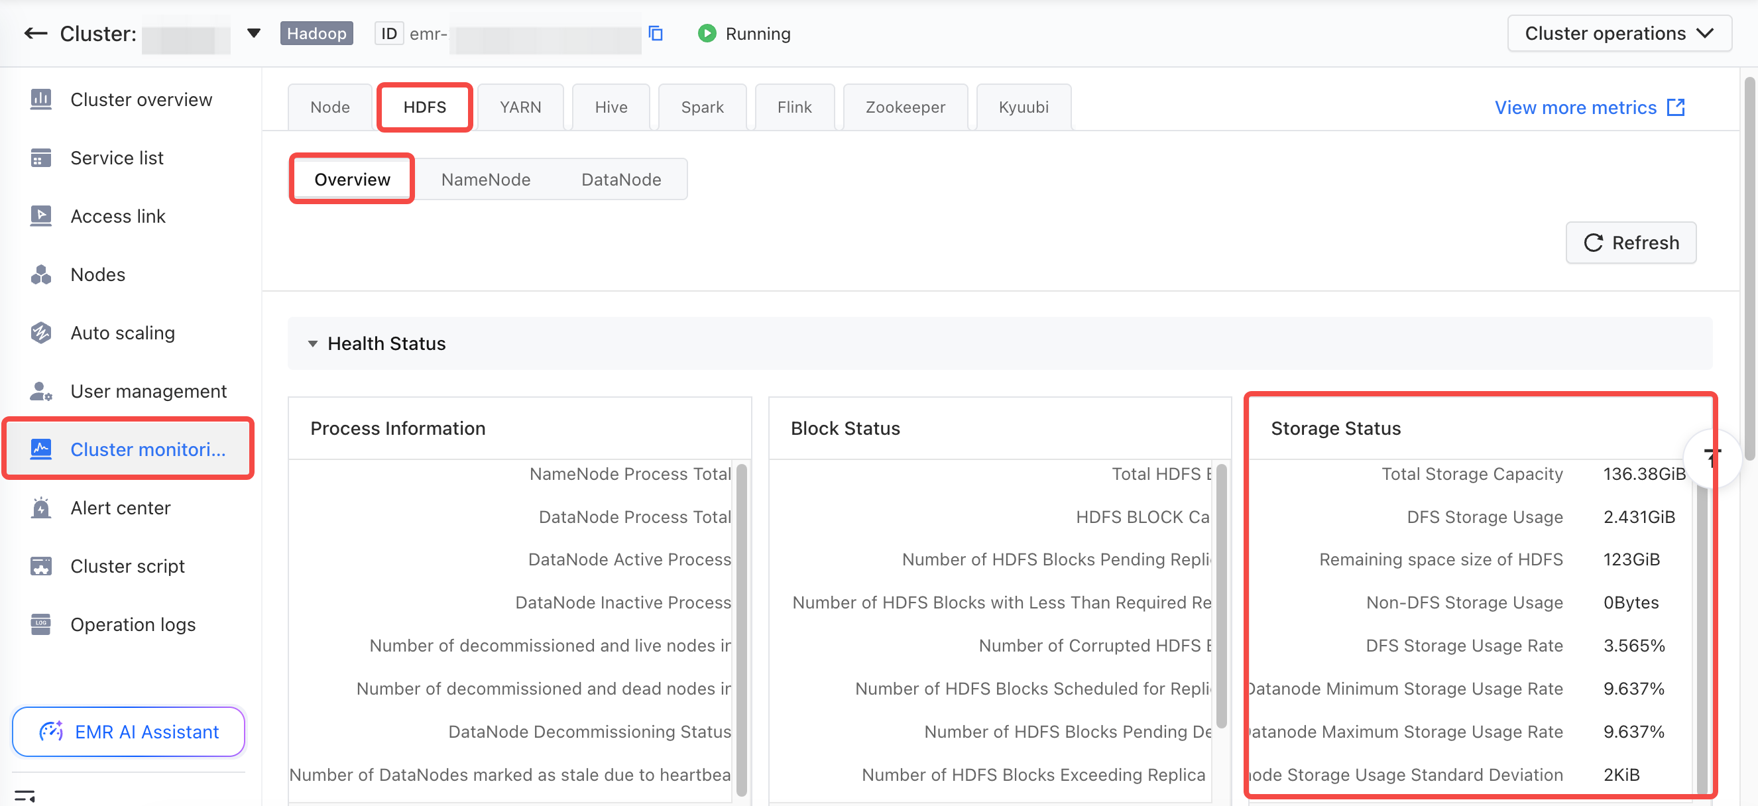
Task: Collapse the Health Status section
Action: [x=313, y=343]
